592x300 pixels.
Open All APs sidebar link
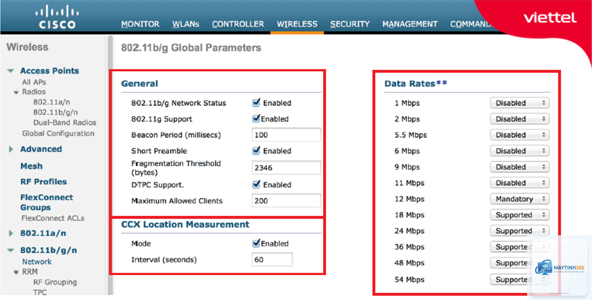[34, 82]
